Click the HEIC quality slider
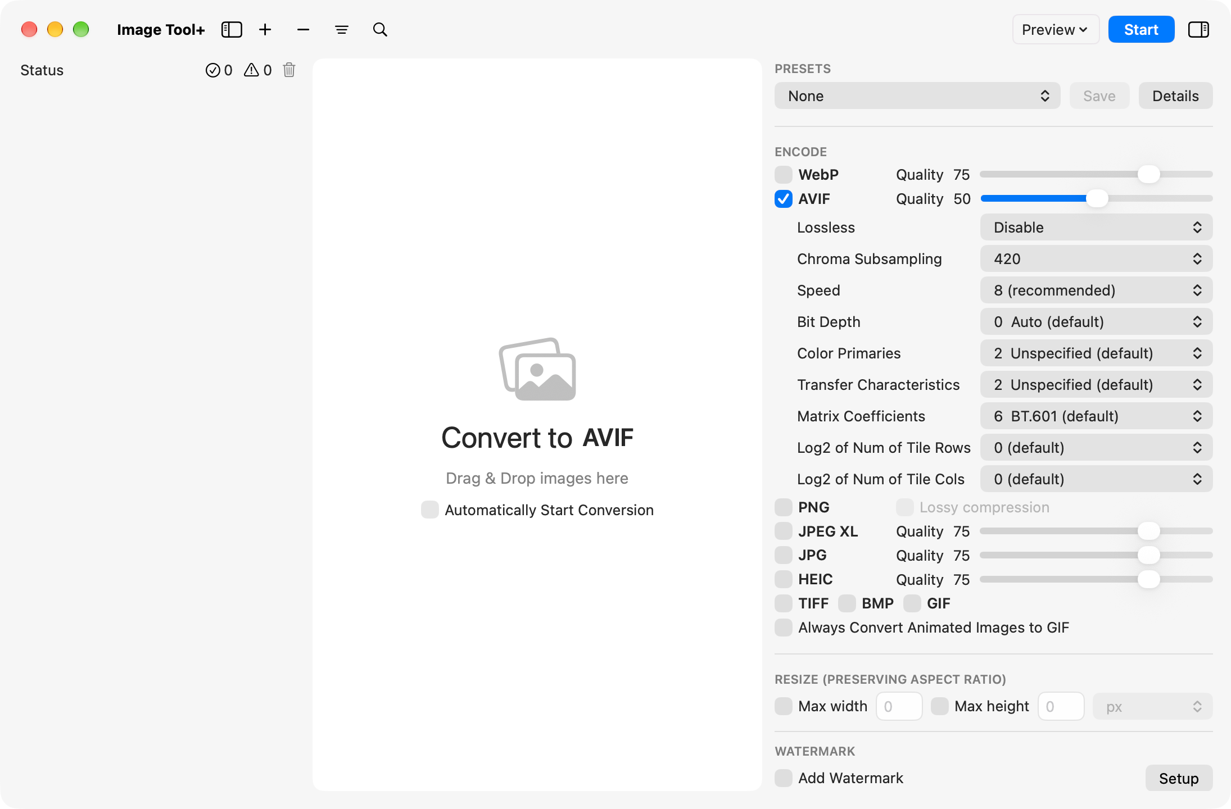 (x=1096, y=579)
